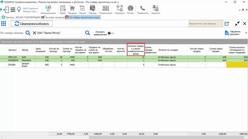Click the yellow highlighted payout cell
The image size is (248, 139).
[x=237, y=65]
